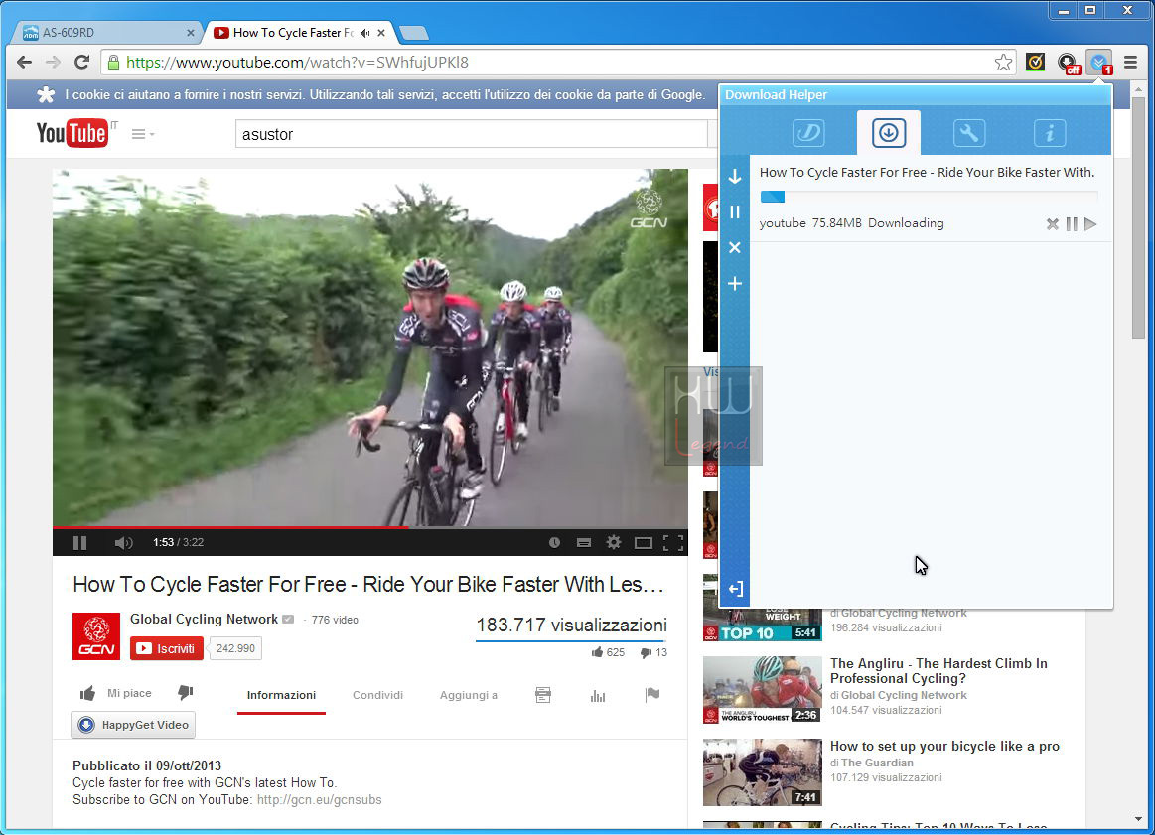The height and width of the screenshot is (835, 1155).
Task: Open the Global Cycling Network channel link
Action: pos(204,620)
